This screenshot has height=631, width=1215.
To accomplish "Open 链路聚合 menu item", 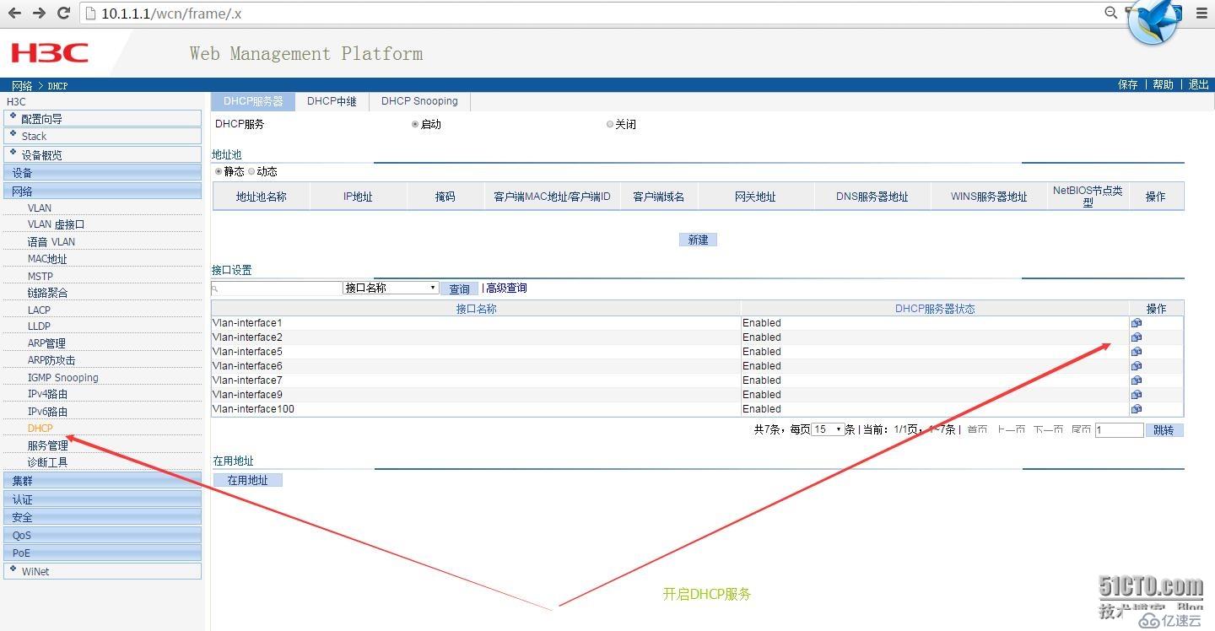I will [47, 293].
